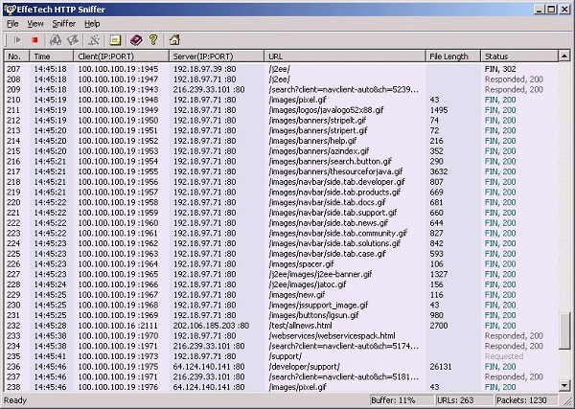The height and width of the screenshot is (409, 575).
Task: Click the Home page house icon
Action: click(x=173, y=40)
